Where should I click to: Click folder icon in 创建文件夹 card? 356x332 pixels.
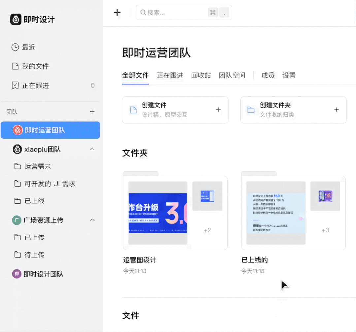[251, 110]
